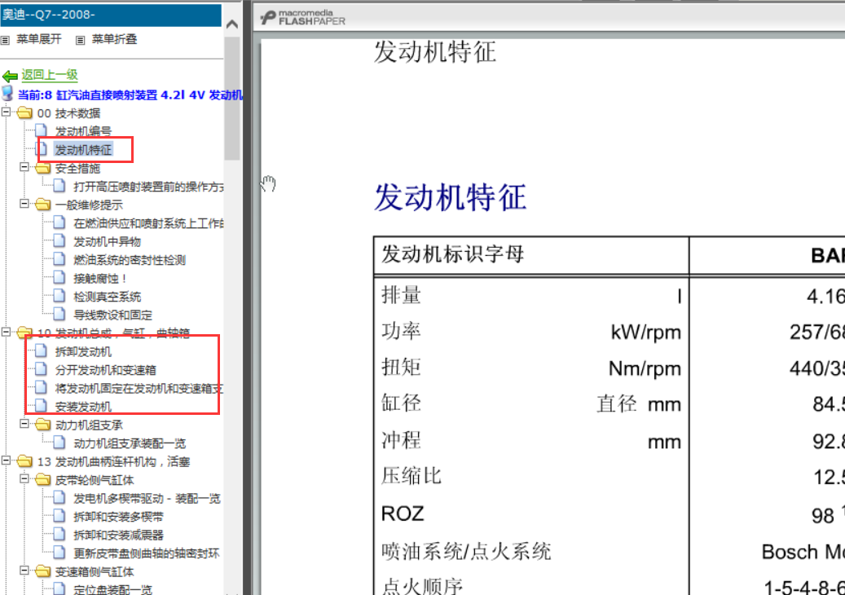Open the 接触腐蚀！ document
Screen dimensions: 845x595
tap(101, 278)
